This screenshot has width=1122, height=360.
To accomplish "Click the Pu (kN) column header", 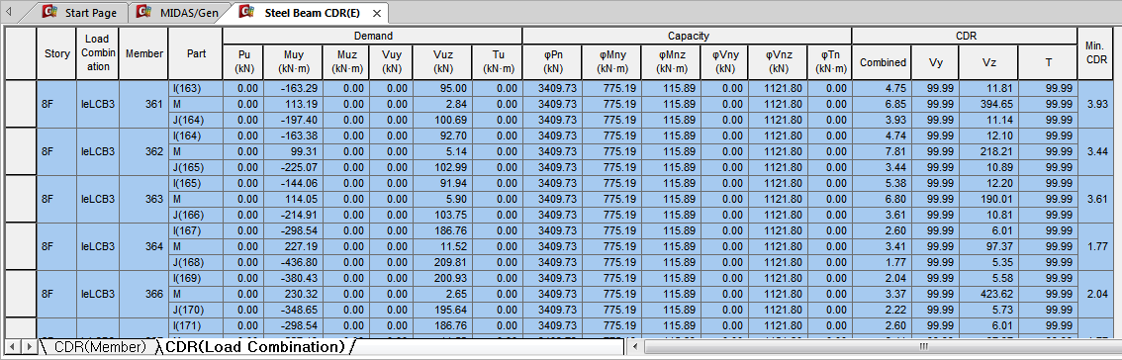I will tap(243, 61).
